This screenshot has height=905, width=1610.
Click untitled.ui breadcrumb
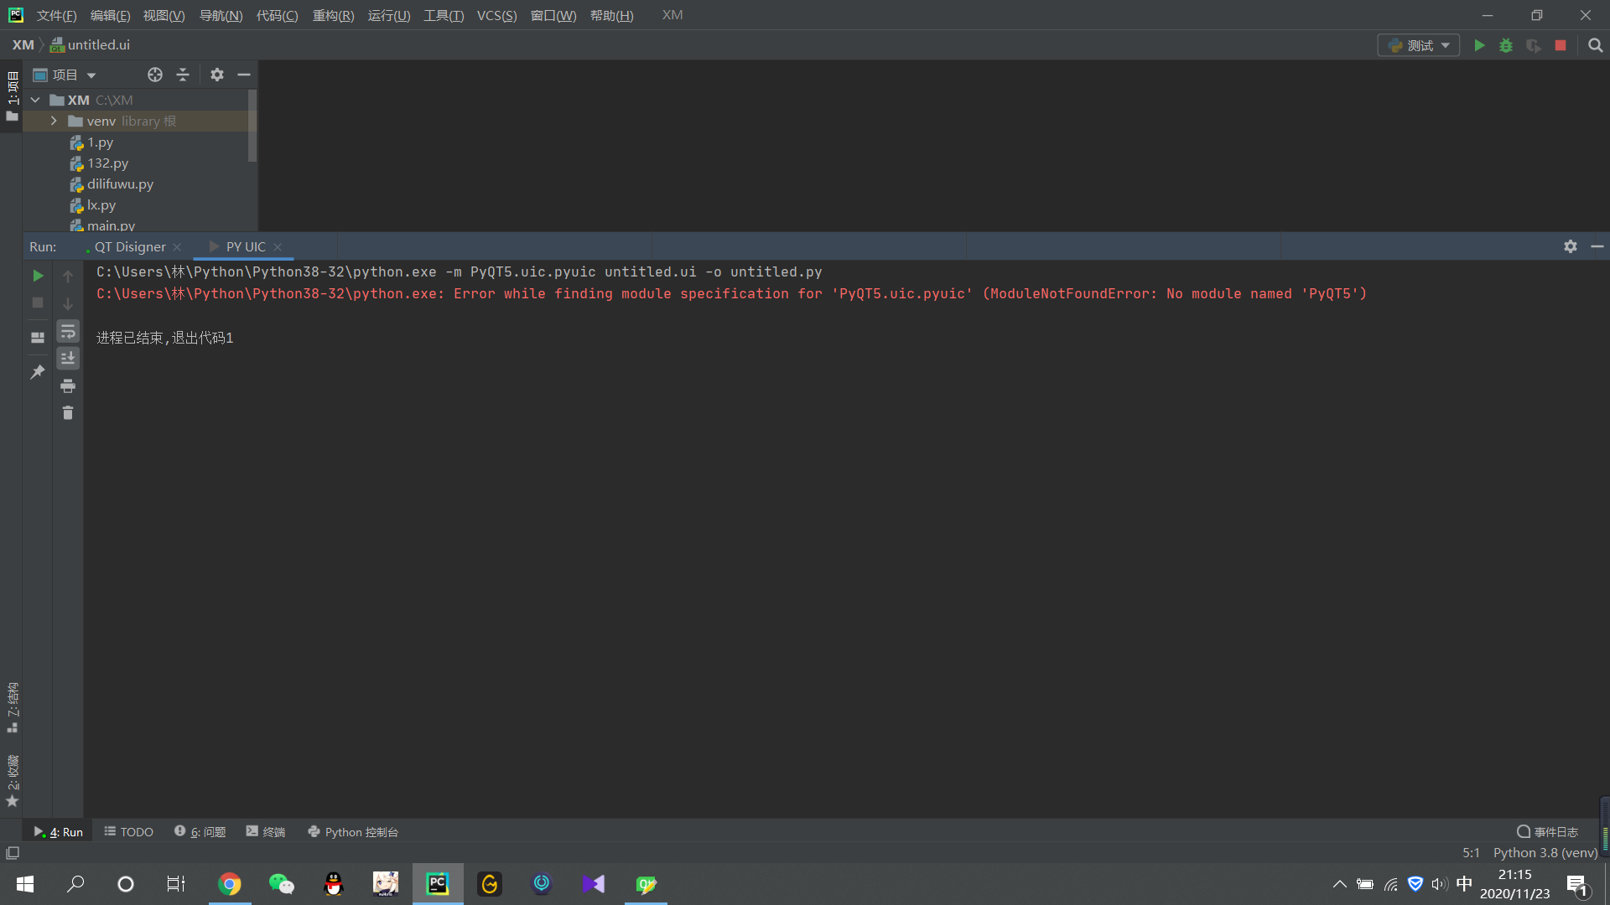pyautogui.click(x=91, y=45)
